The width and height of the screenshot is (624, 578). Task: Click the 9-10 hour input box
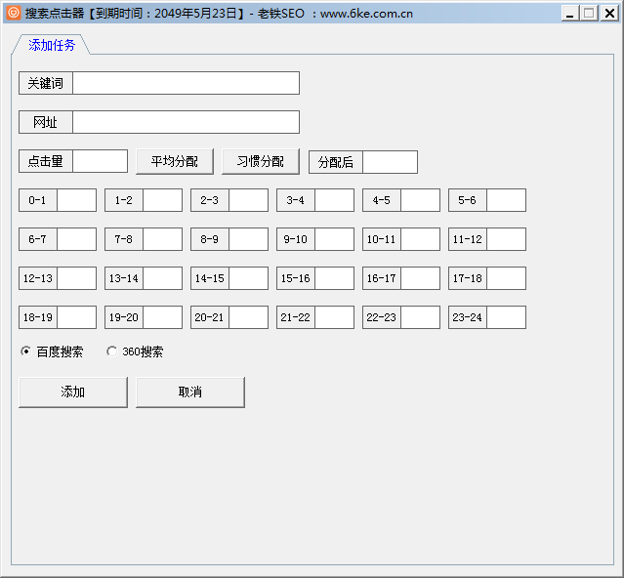[335, 239]
